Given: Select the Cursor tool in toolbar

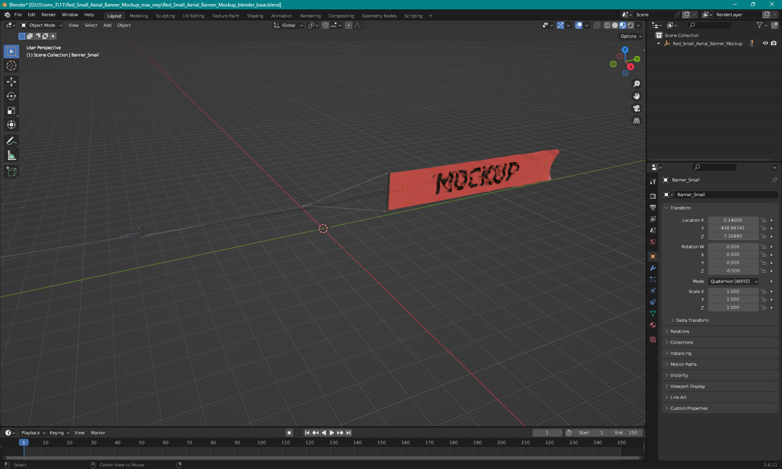Looking at the screenshot, I should click(x=11, y=66).
